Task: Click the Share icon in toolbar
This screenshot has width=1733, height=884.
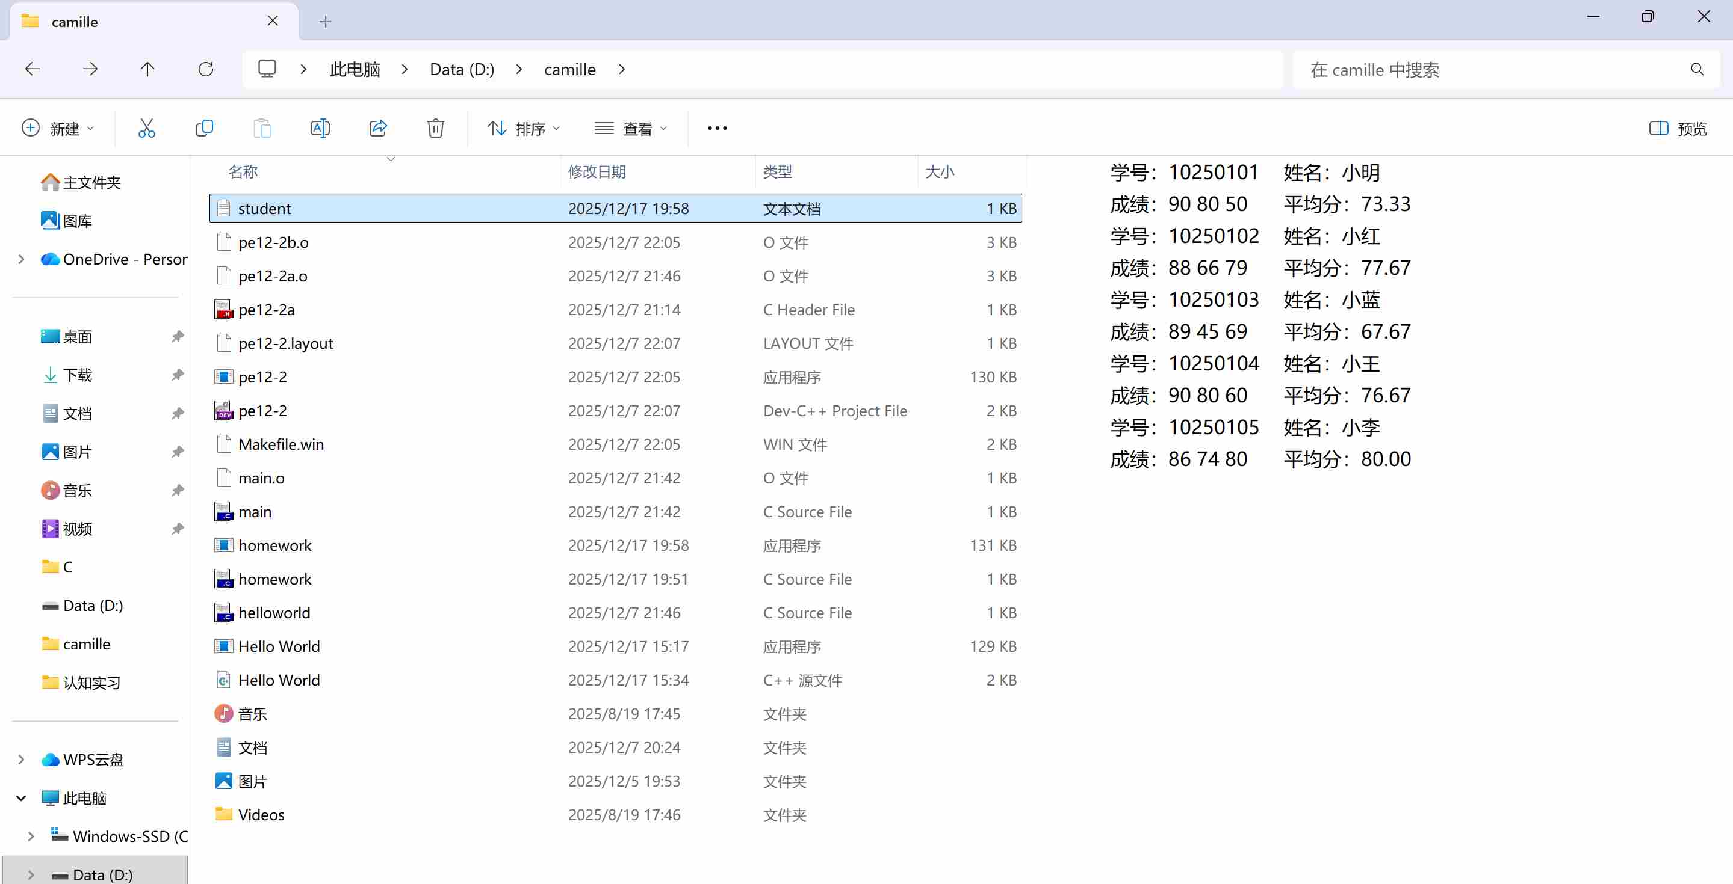Action: click(x=377, y=127)
